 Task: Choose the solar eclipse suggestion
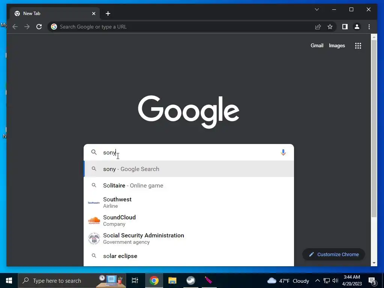(189, 256)
